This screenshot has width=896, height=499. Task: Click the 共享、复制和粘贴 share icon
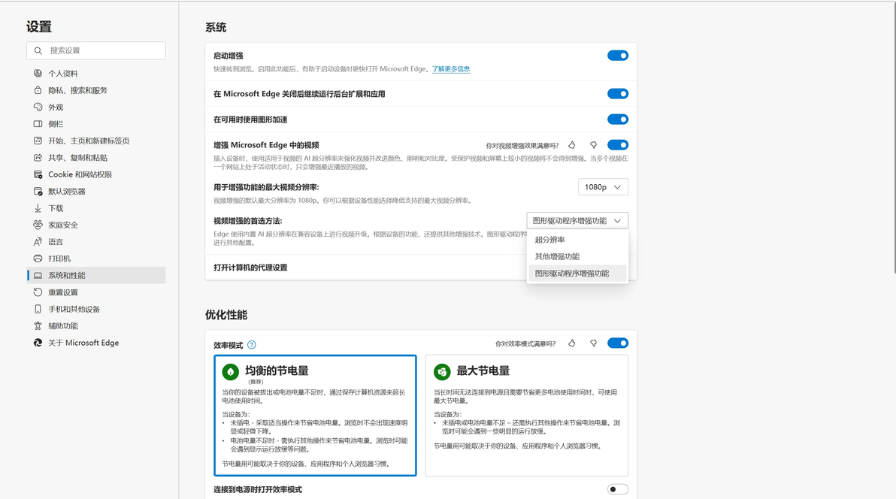[x=38, y=158]
